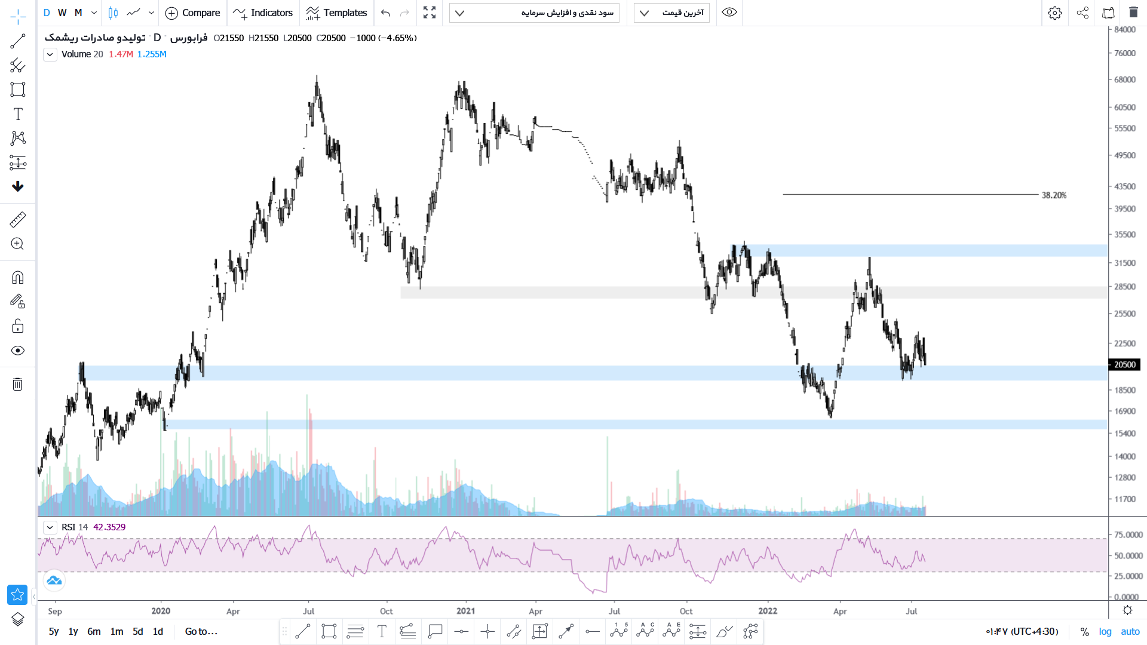Select the 6m date range

tap(94, 631)
